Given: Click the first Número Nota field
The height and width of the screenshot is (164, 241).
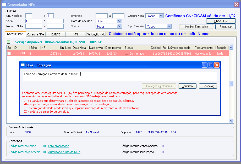Looking at the screenshot, I should click(34, 26).
